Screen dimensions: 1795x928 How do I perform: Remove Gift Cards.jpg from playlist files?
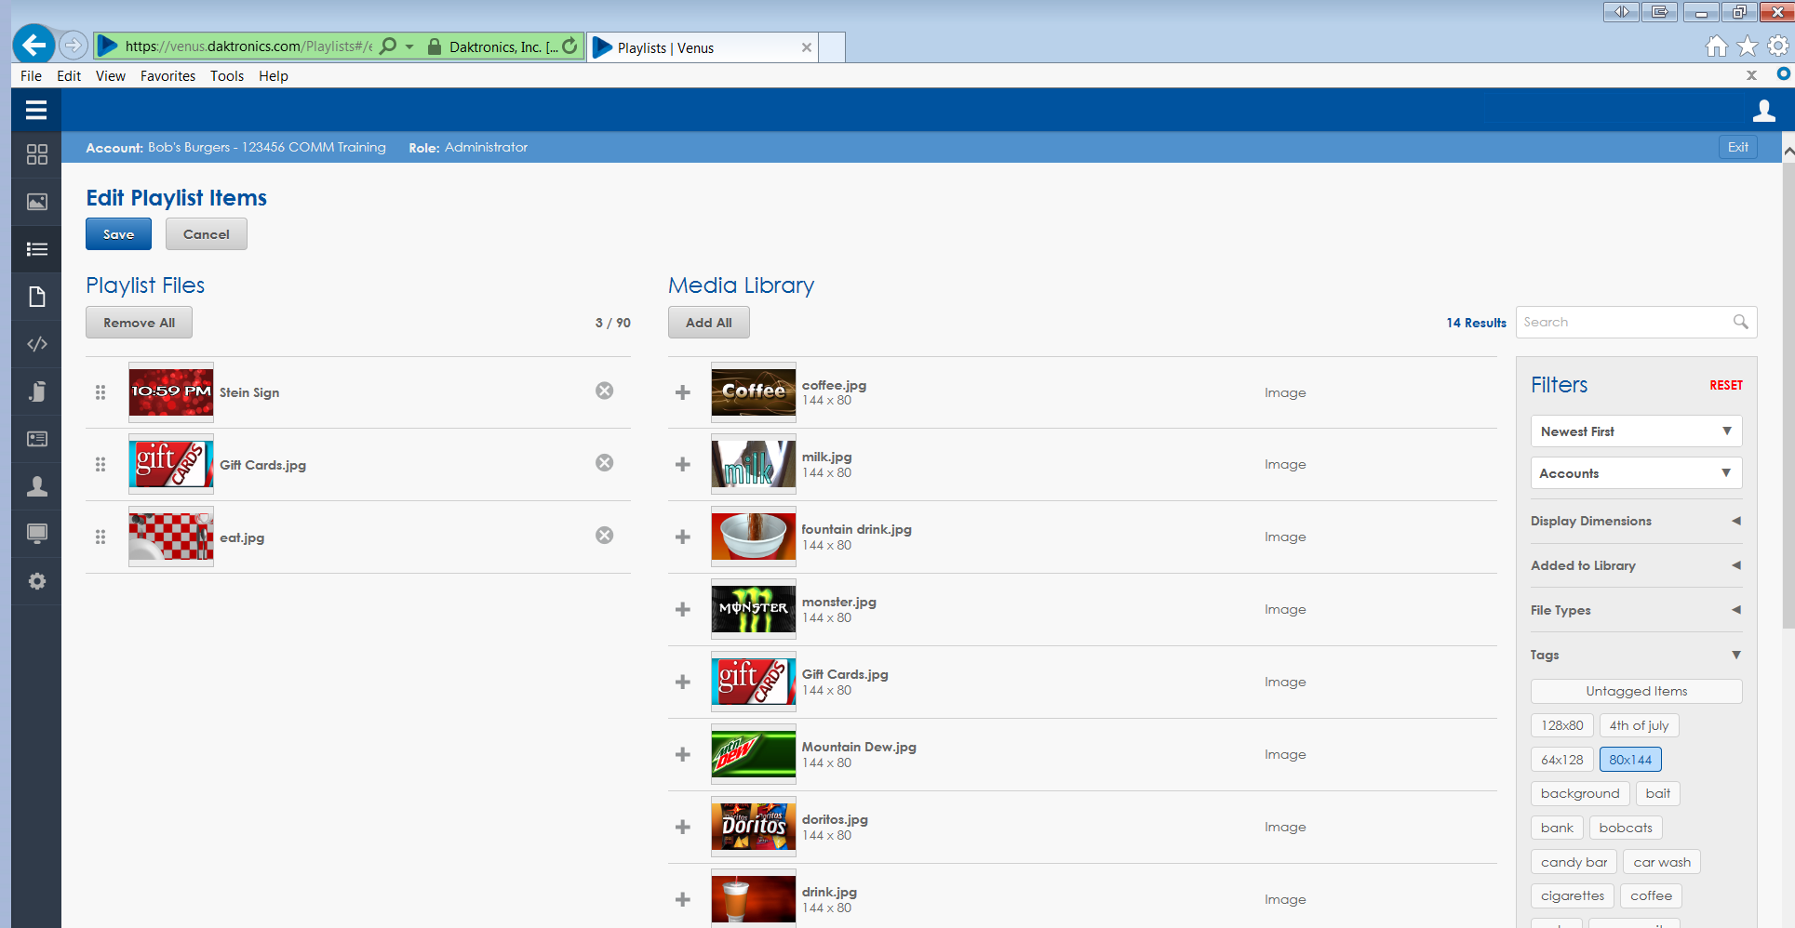pyautogui.click(x=605, y=463)
